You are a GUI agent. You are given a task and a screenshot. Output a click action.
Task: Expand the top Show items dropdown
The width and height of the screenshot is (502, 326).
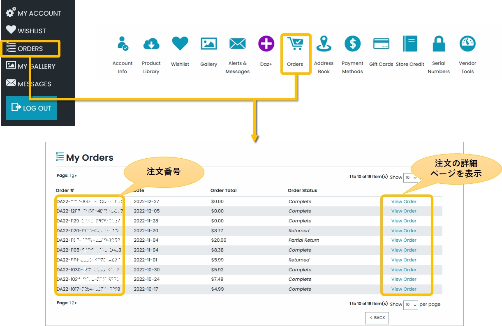coord(410,178)
